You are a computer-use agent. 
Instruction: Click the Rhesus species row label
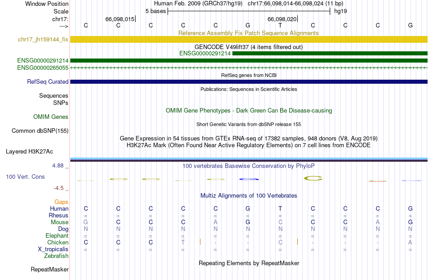tap(59, 215)
